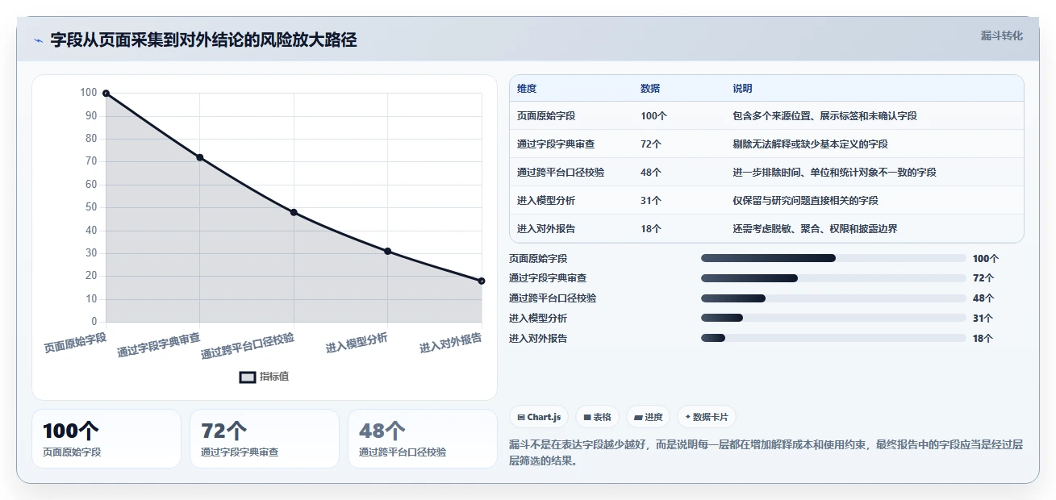
Task: Click the 18个 table cell
Action: tap(651, 229)
